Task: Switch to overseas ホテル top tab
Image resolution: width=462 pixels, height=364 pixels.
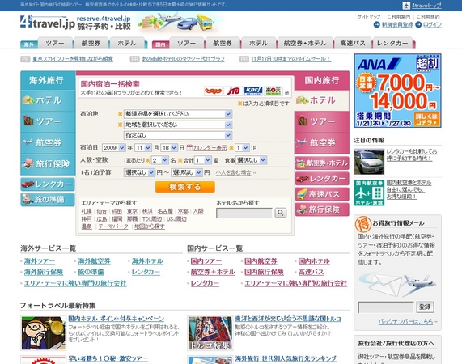Action: [x=127, y=44]
